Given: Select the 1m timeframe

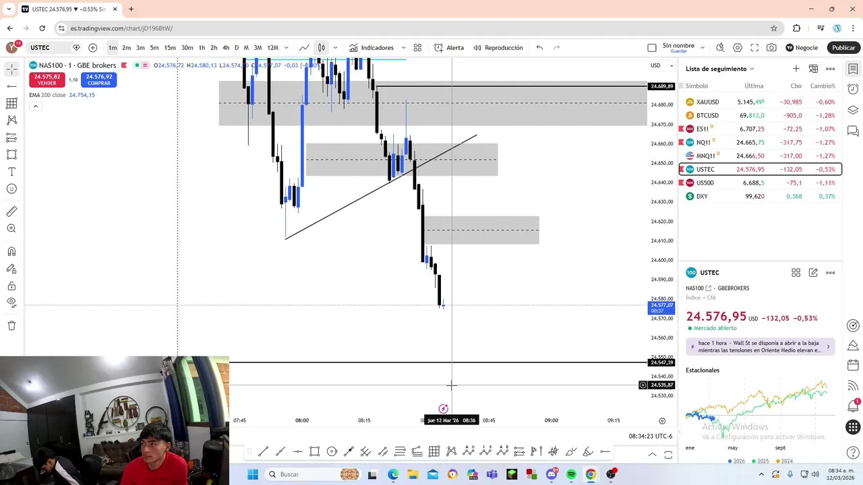Looking at the screenshot, I should 113,48.
